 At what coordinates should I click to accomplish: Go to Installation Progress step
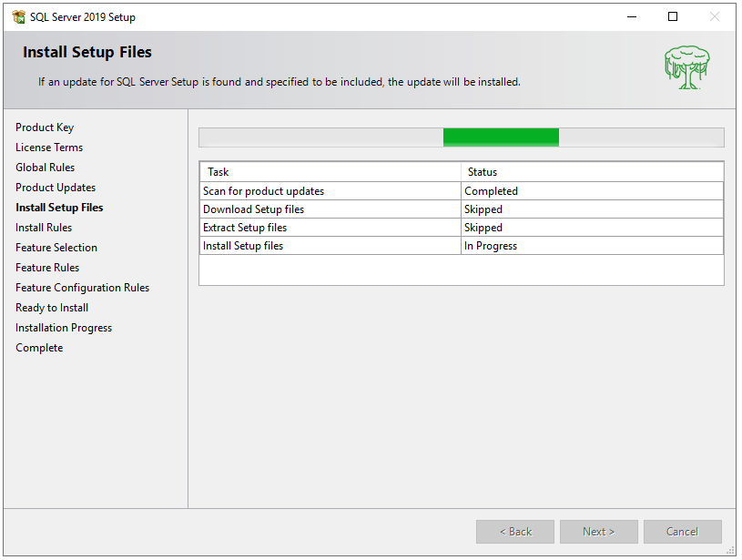pos(64,328)
